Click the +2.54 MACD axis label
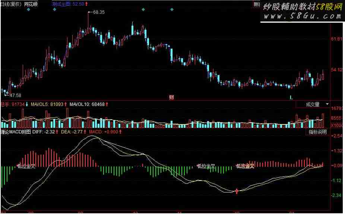The image size is (345, 214). pos(337,136)
